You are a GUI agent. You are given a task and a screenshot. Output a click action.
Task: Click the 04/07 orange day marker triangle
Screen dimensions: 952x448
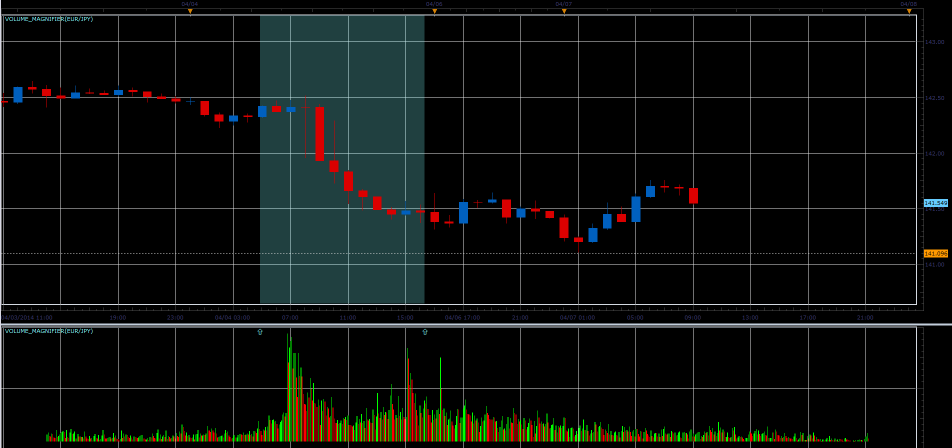coord(564,11)
